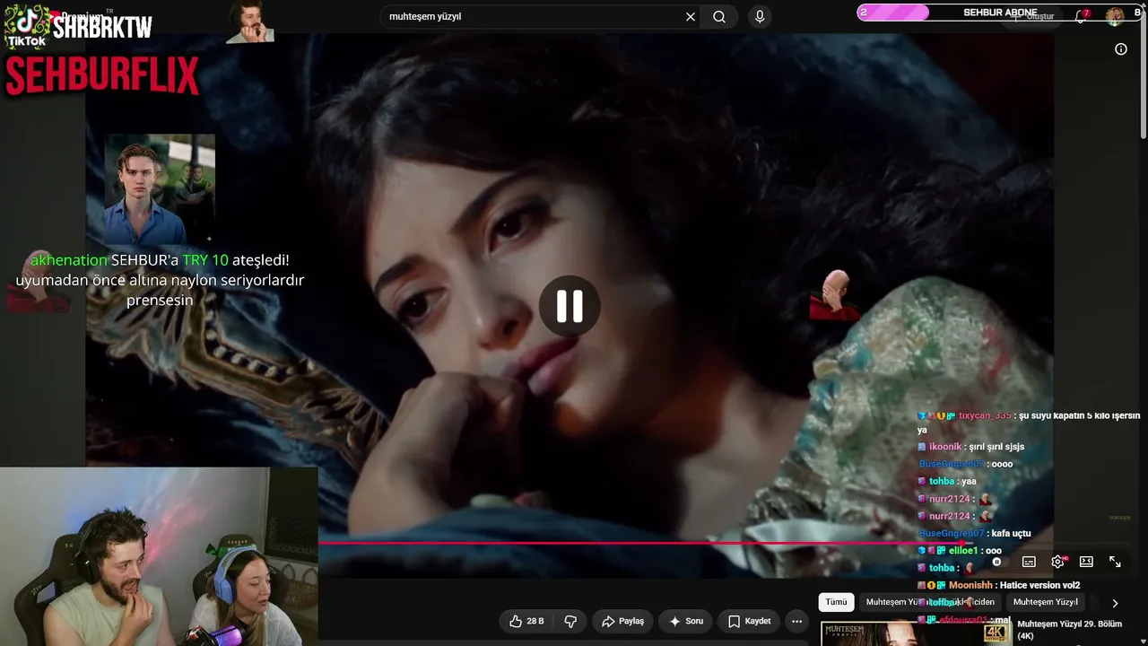The image size is (1148, 646).
Task: Open the suggested video thumbnail with the 4K badge
Action: click(916, 633)
